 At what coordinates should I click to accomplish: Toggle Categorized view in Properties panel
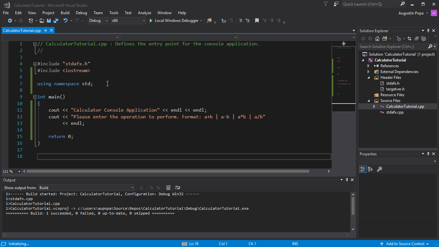363,169
